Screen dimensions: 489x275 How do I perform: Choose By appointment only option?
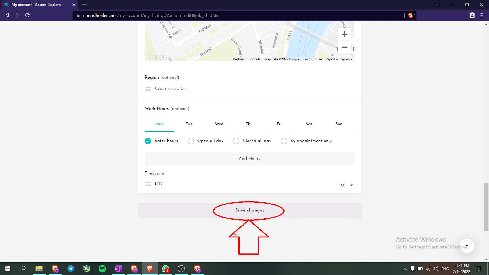[x=284, y=141]
